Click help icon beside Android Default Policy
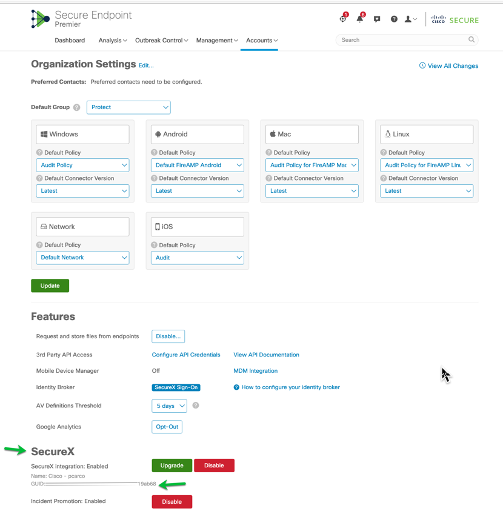503x514 pixels. pyautogui.click(x=154, y=152)
